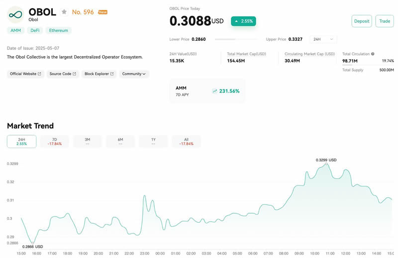Viewport: 398px width, 258px height.
Task: Switch chart to the All time range
Action: (x=186, y=142)
